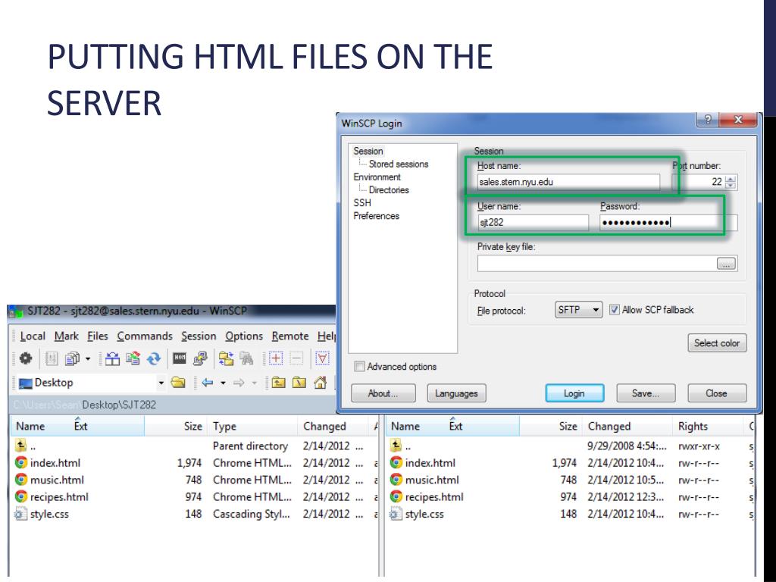
Task: Click Keep Remote Directory Up To Date icon
Action: 133,358
